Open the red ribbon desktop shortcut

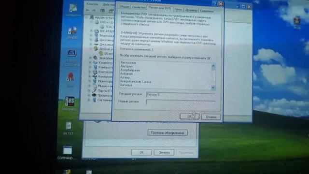70,79
